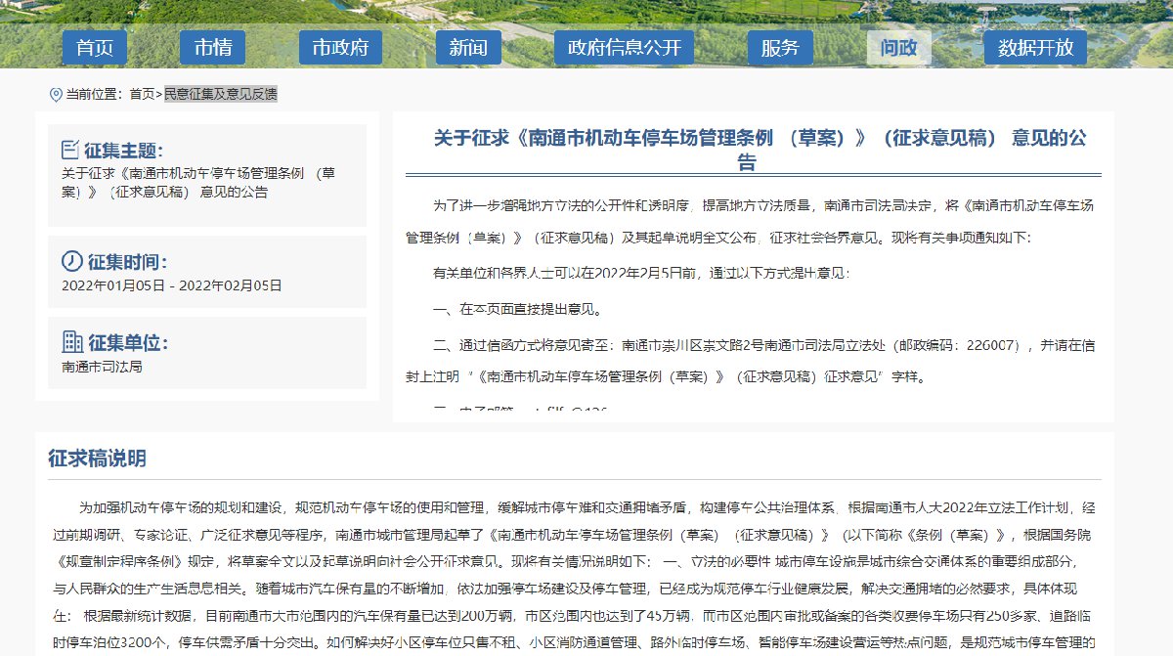
Task: Open the 数据开放 menu item
Action: [1035, 48]
